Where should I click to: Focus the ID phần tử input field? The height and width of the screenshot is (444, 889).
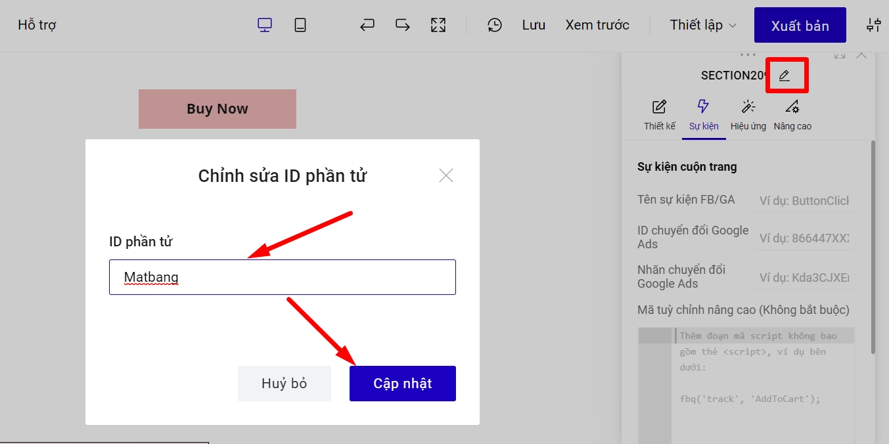tap(283, 277)
